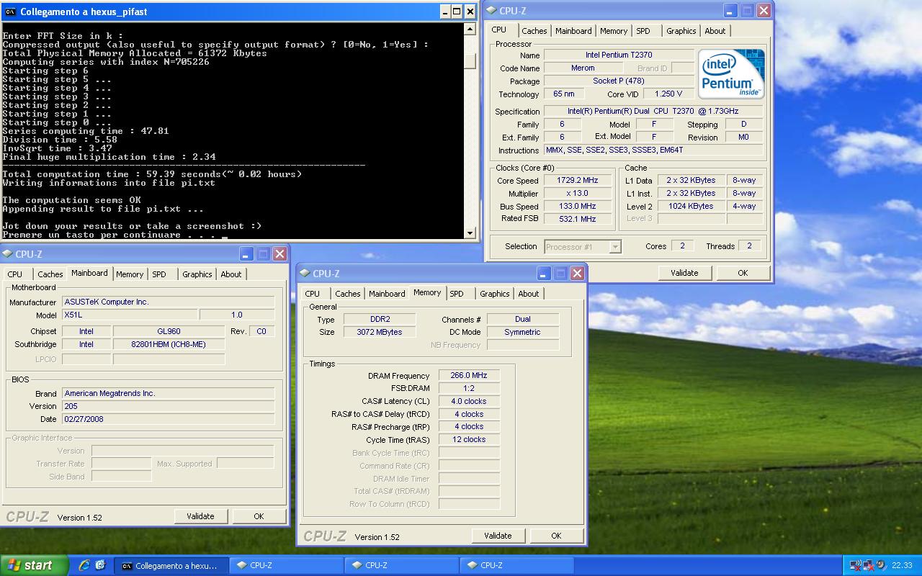The height and width of the screenshot is (576, 922).
Task: Click the CPU-Z title icon in CPU window
Action: [x=491, y=11]
